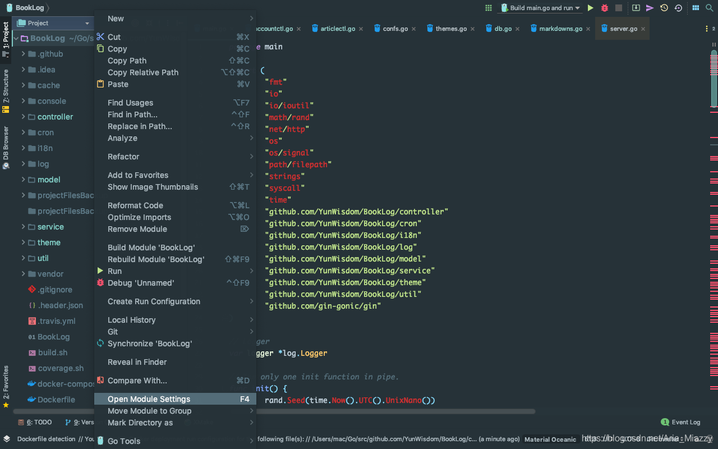Toggle the 6: TODO tool window
Viewport: 718px width, 449px height.
[35, 422]
